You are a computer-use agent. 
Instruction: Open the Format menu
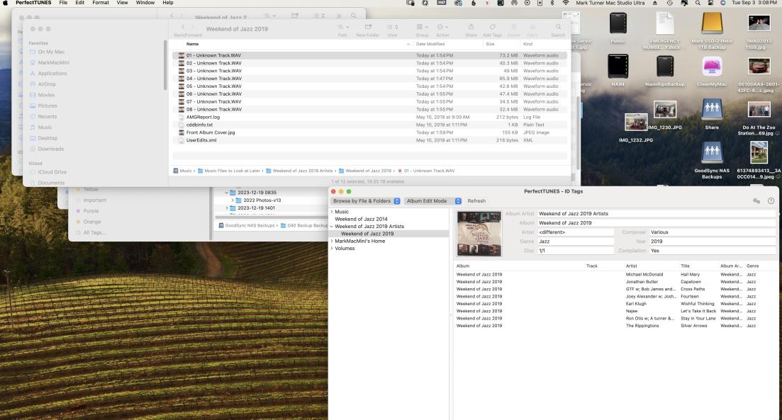pyautogui.click(x=100, y=3)
